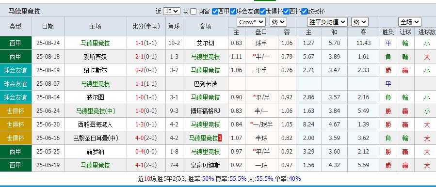Click the 巴列卡诺 team link

[206, 84]
